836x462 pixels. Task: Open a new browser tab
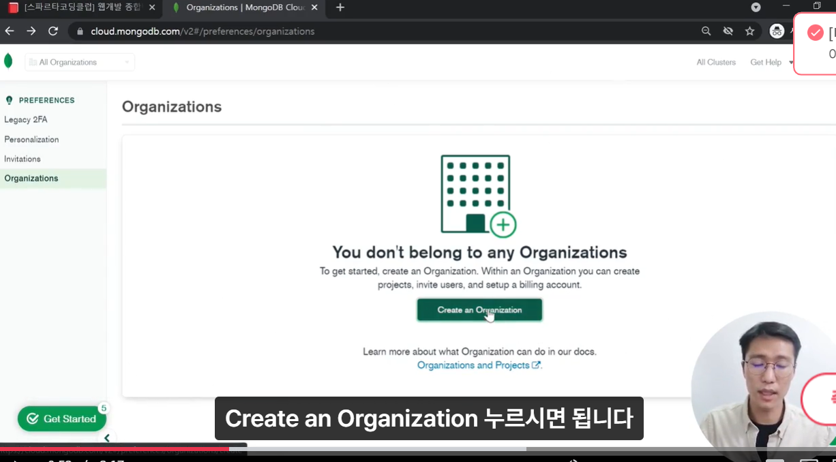coord(340,7)
